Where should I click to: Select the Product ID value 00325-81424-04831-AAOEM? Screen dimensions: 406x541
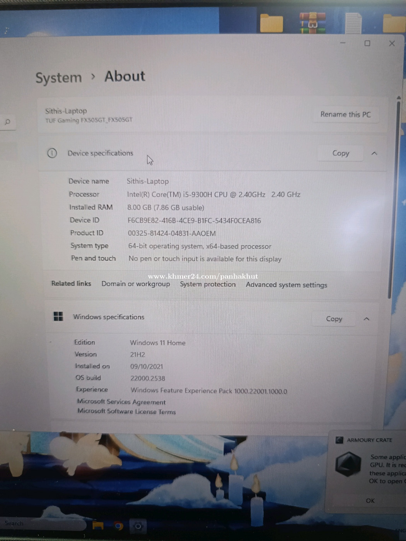click(x=172, y=233)
